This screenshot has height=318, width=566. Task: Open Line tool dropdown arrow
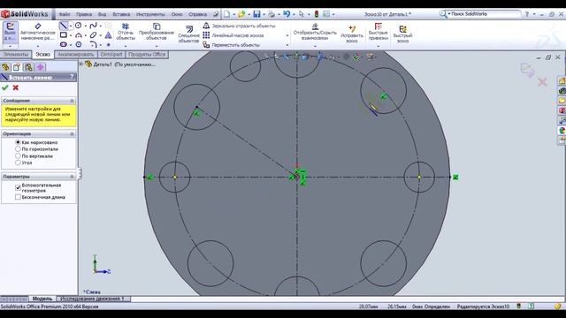[x=71, y=26]
